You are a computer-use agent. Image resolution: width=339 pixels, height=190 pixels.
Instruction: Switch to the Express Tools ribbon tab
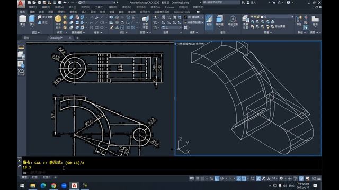(x=182, y=12)
